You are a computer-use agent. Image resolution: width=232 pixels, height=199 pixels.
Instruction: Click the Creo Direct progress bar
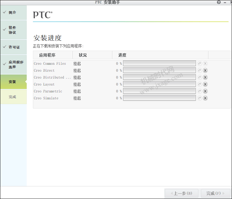(159, 70)
